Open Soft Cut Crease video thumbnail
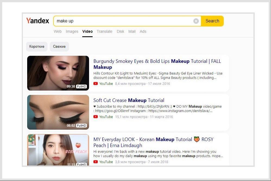This screenshot has height=181, width=271. [58, 112]
